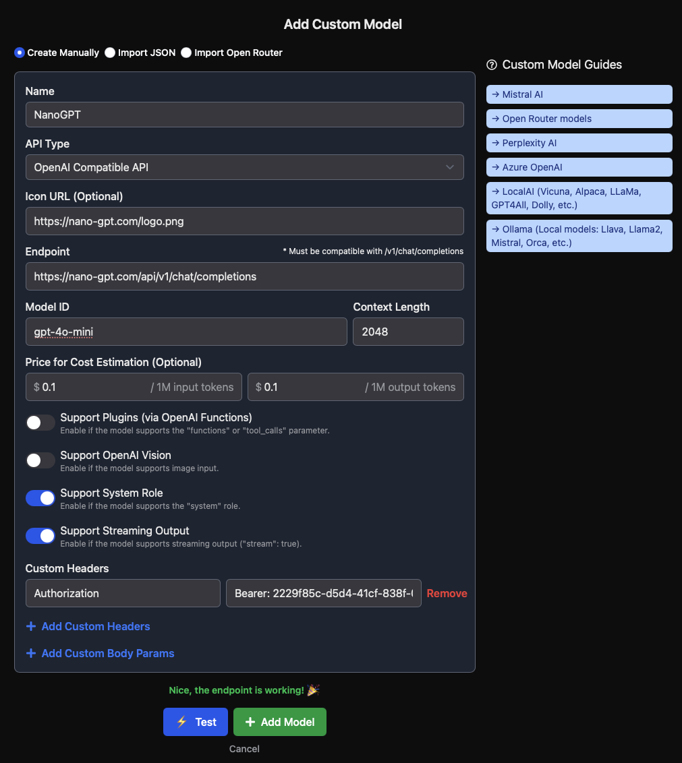
Task: Open the Ollama local models guide
Action: [578, 235]
